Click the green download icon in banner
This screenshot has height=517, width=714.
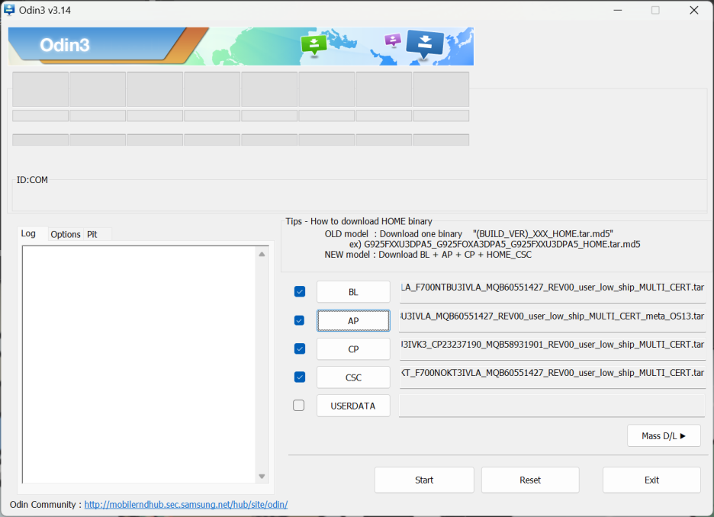(314, 44)
